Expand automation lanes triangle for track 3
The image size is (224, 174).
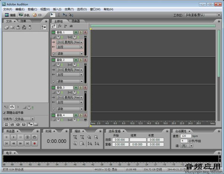coord(54,109)
